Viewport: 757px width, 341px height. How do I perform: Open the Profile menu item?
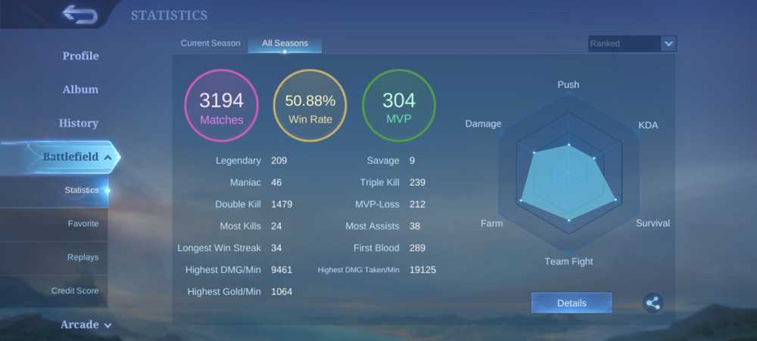tap(81, 56)
